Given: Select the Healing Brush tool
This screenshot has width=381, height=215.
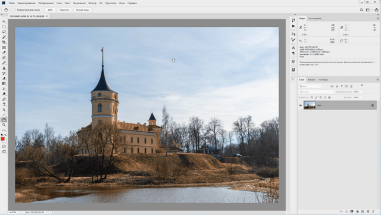Looking at the screenshot, I should [4, 58].
